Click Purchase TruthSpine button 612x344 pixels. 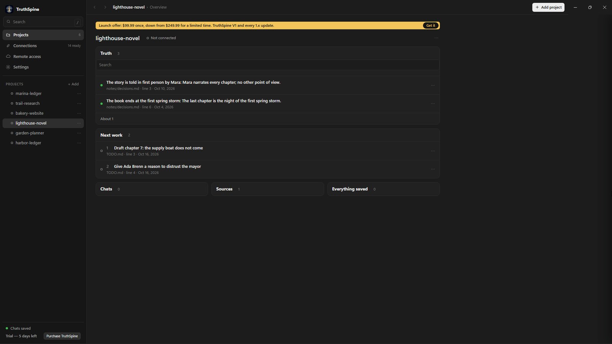pyautogui.click(x=62, y=336)
